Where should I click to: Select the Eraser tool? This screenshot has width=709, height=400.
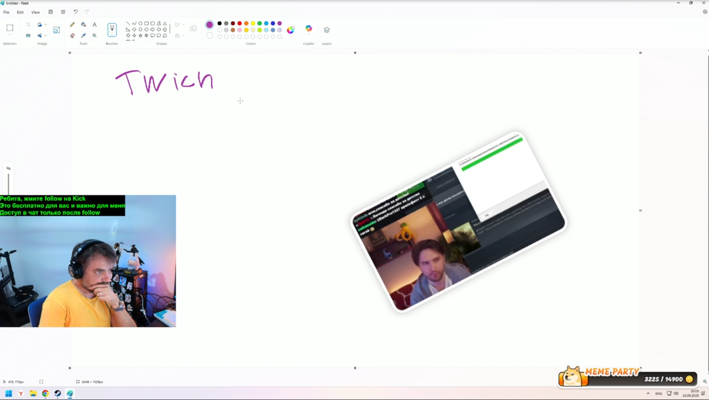pyautogui.click(x=72, y=36)
